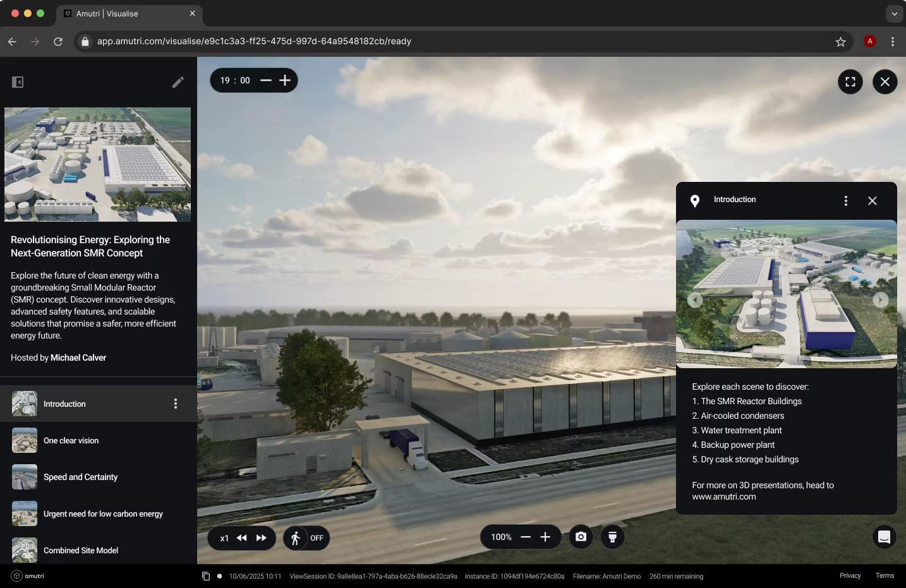Edit the 19:00 time value
The width and height of the screenshot is (906, 588).
235,80
